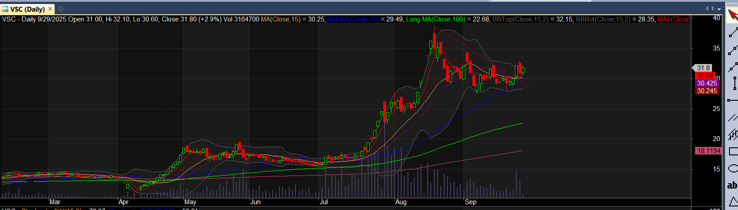Select the arrow pointer tool

click(x=732, y=15)
